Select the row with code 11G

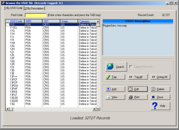coord(51,31)
